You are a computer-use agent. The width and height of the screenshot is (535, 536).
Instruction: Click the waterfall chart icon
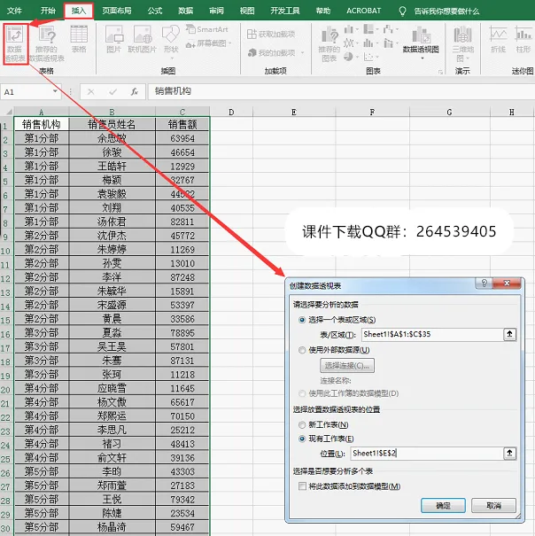click(388, 29)
